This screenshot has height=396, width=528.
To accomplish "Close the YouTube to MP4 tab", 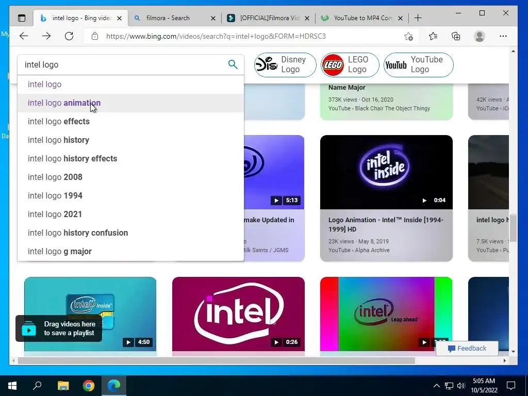I will point(400,18).
